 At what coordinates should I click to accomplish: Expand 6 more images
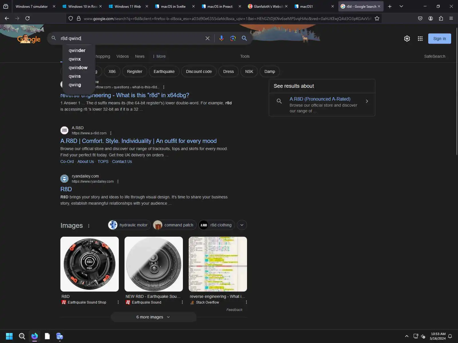point(154,317)
